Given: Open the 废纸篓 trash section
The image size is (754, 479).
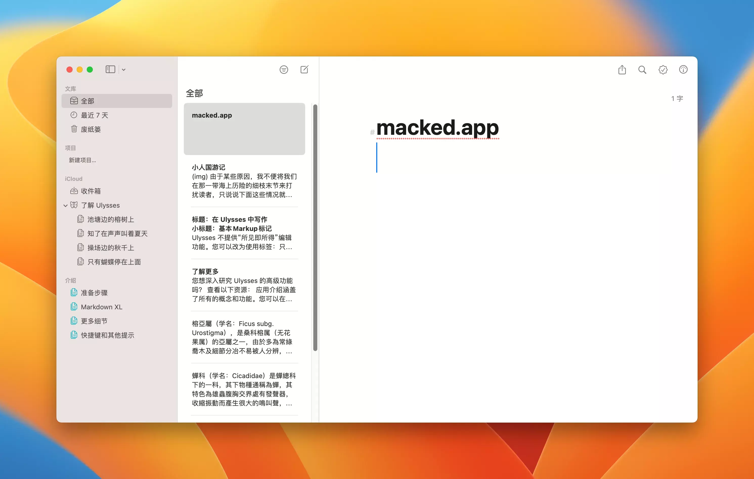Looking at the screenshot, I should [91, 129].
